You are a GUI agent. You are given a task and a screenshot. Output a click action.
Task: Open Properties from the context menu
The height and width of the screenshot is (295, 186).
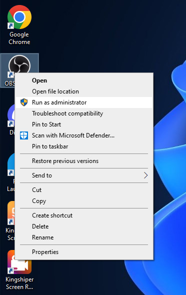[84, 252]
